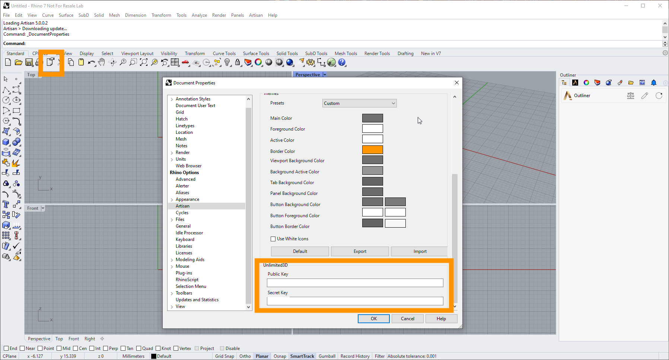The image size is (669, 360).
Task: Click the Undo arrow icon
Action: 91,62
